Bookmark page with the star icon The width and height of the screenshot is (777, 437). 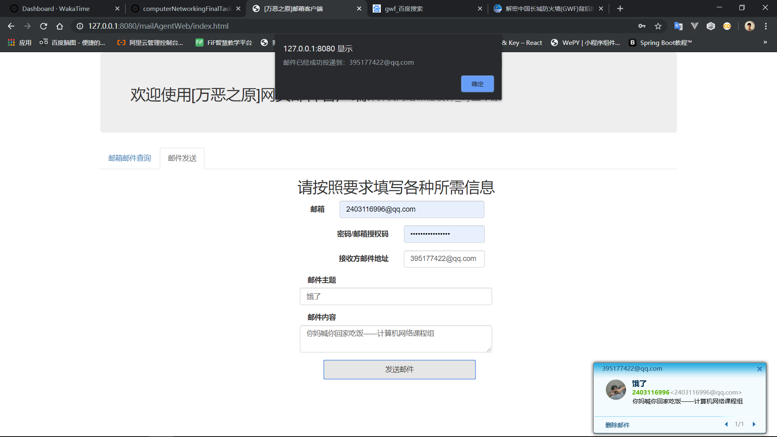coord(658,26)
